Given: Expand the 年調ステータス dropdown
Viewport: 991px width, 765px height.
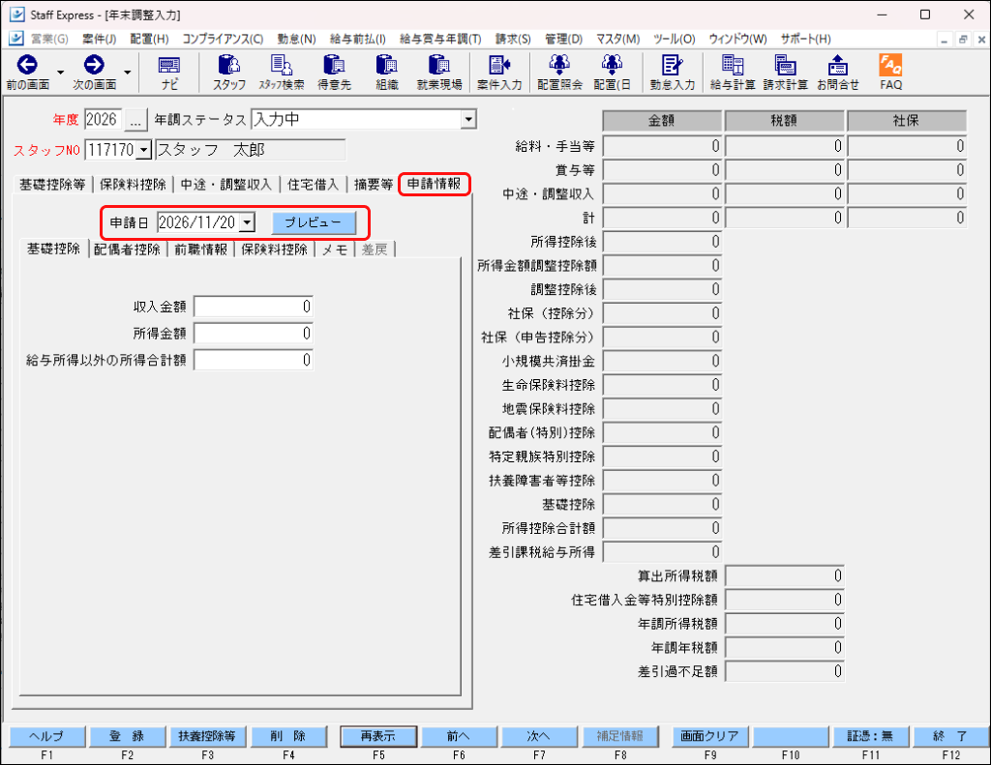Looking at the screenshot, I should (x=467, y=119).
